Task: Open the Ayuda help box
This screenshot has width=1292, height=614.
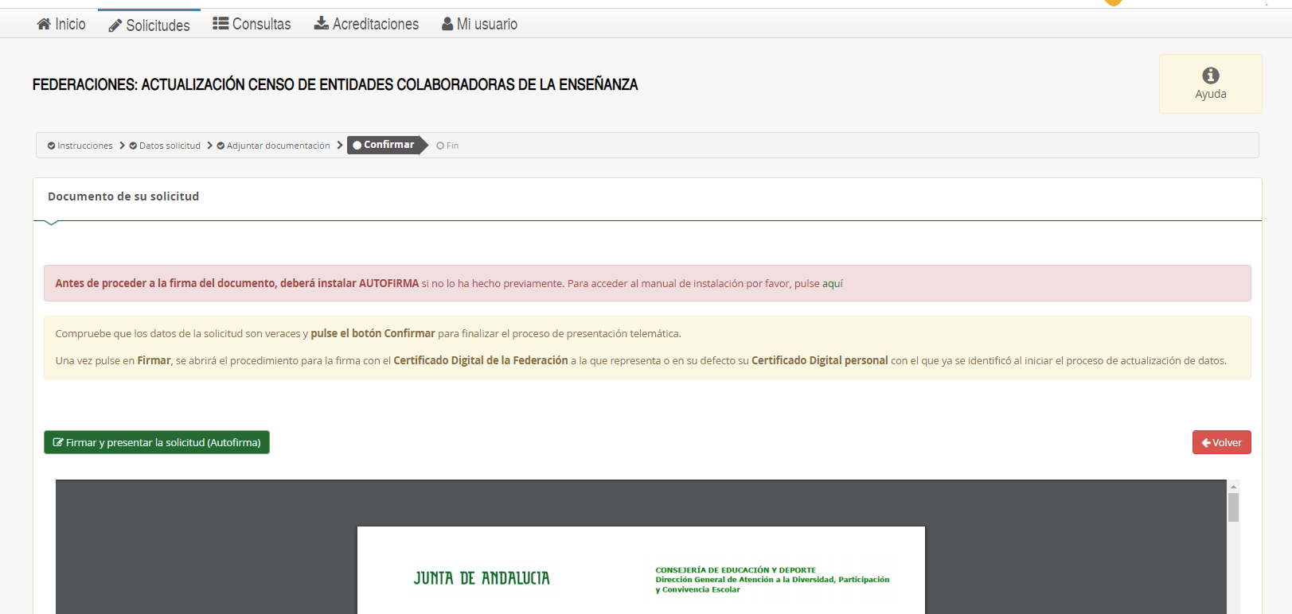Action: click(1211, 84)
